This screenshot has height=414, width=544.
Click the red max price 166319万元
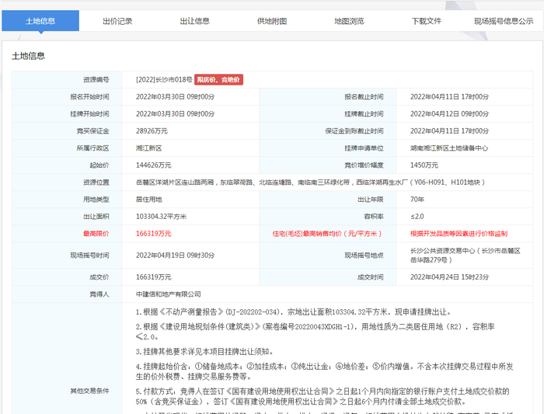[153, 234]
